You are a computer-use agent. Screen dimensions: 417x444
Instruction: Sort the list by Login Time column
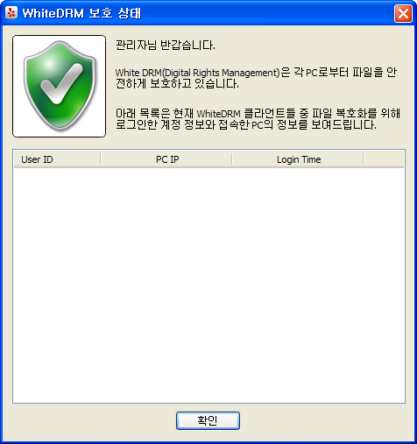click(298, 159)
